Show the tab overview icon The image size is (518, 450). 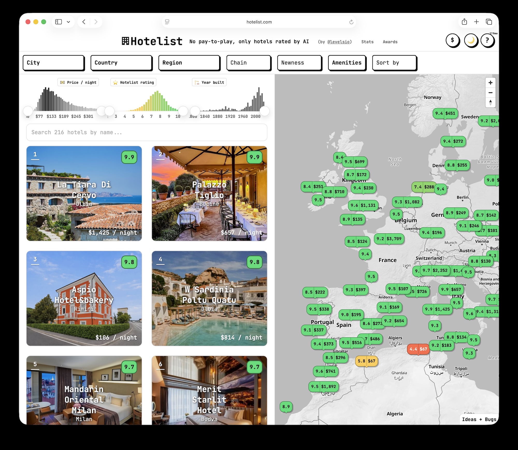coord(489,22)
